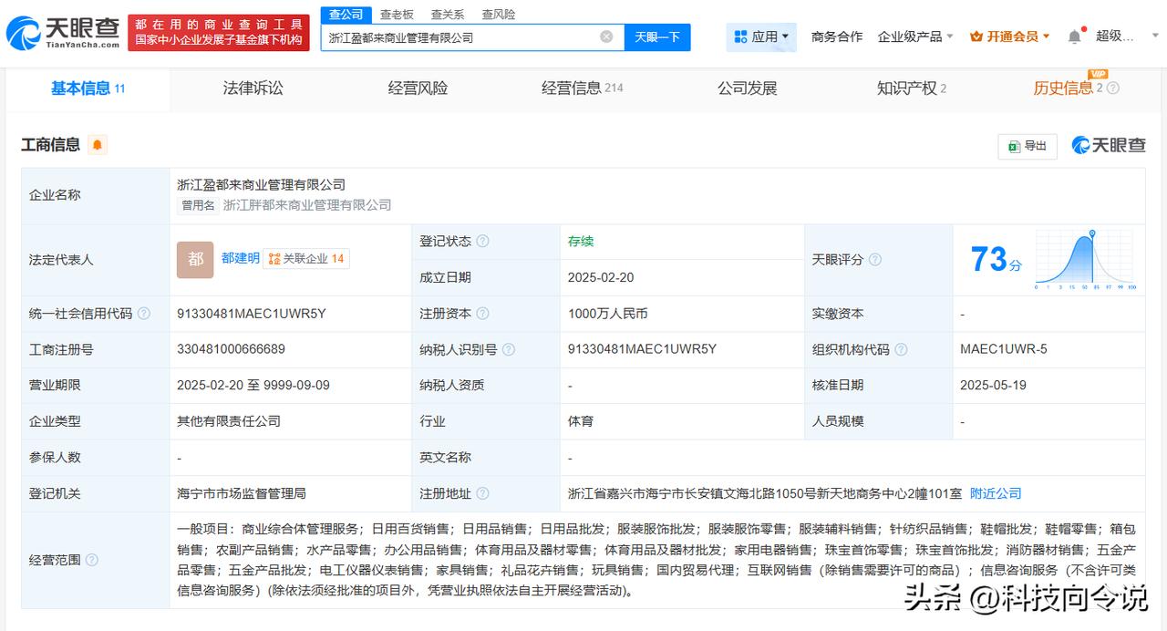Open 附近公司 link

pos(996,493)
